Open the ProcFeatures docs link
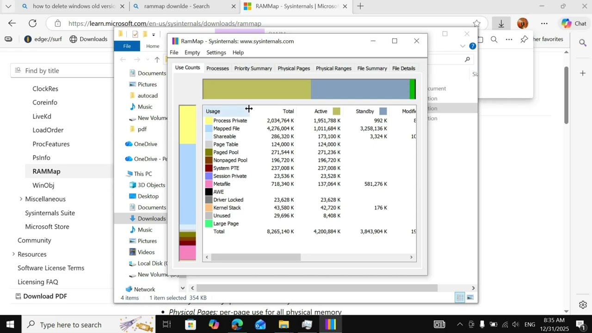 point(51,144)
